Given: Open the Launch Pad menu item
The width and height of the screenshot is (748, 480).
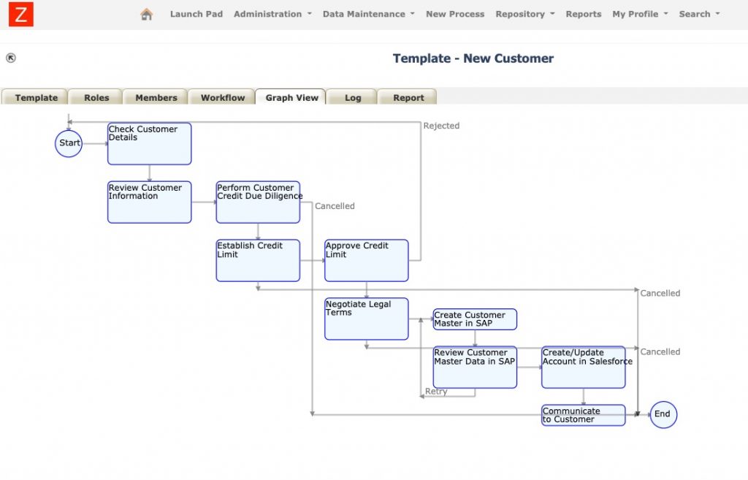Looking at the screenshot, I should coord(196,15).
